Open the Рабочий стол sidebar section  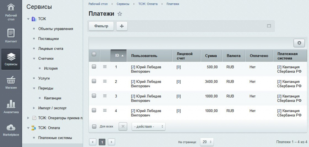pyautogui.click(x=11, y=12)
